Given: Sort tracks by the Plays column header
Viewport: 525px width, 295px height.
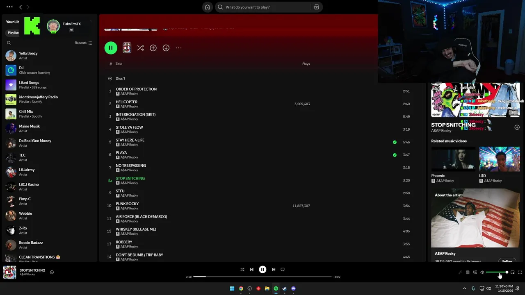Looking at the screenshot, I should point(306,64).
